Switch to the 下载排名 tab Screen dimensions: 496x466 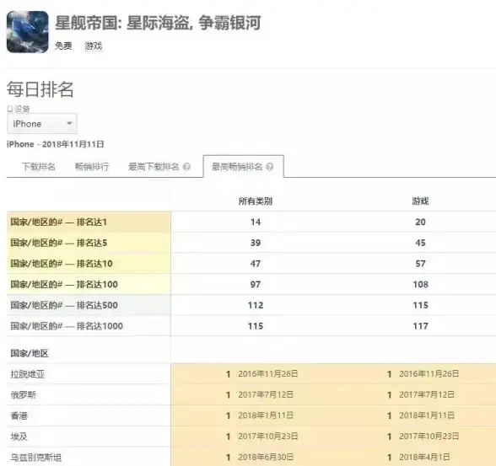click(x=39, y=167)
